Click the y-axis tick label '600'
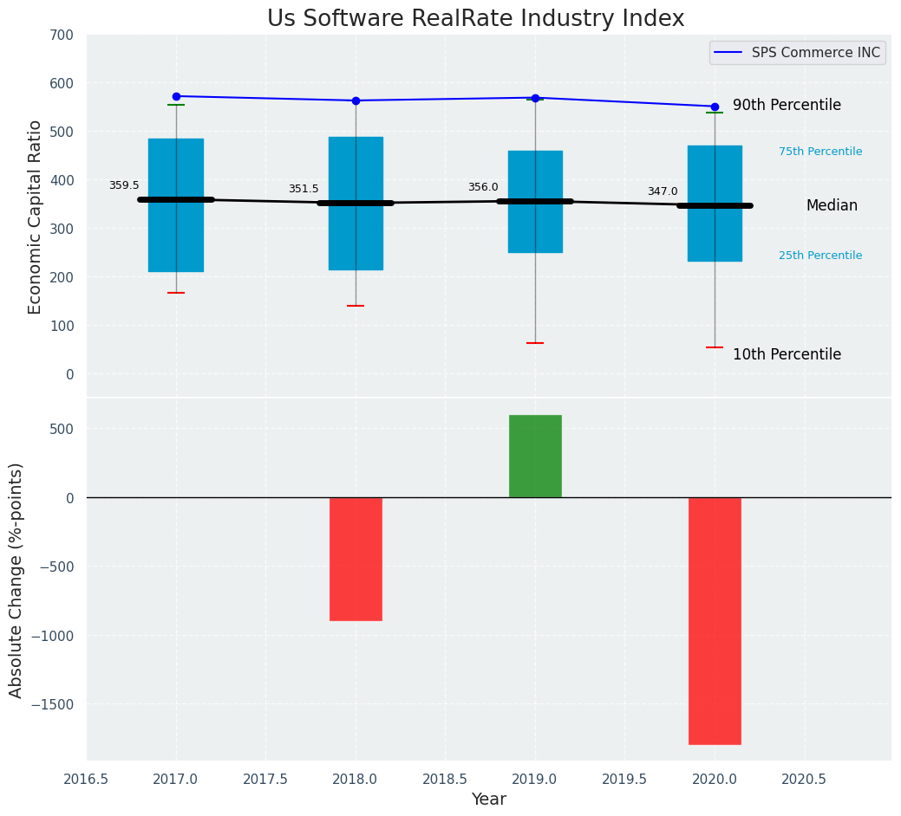The width and height of the screenshot is (901, 816). pyautogui.click(x=62, y=84)
